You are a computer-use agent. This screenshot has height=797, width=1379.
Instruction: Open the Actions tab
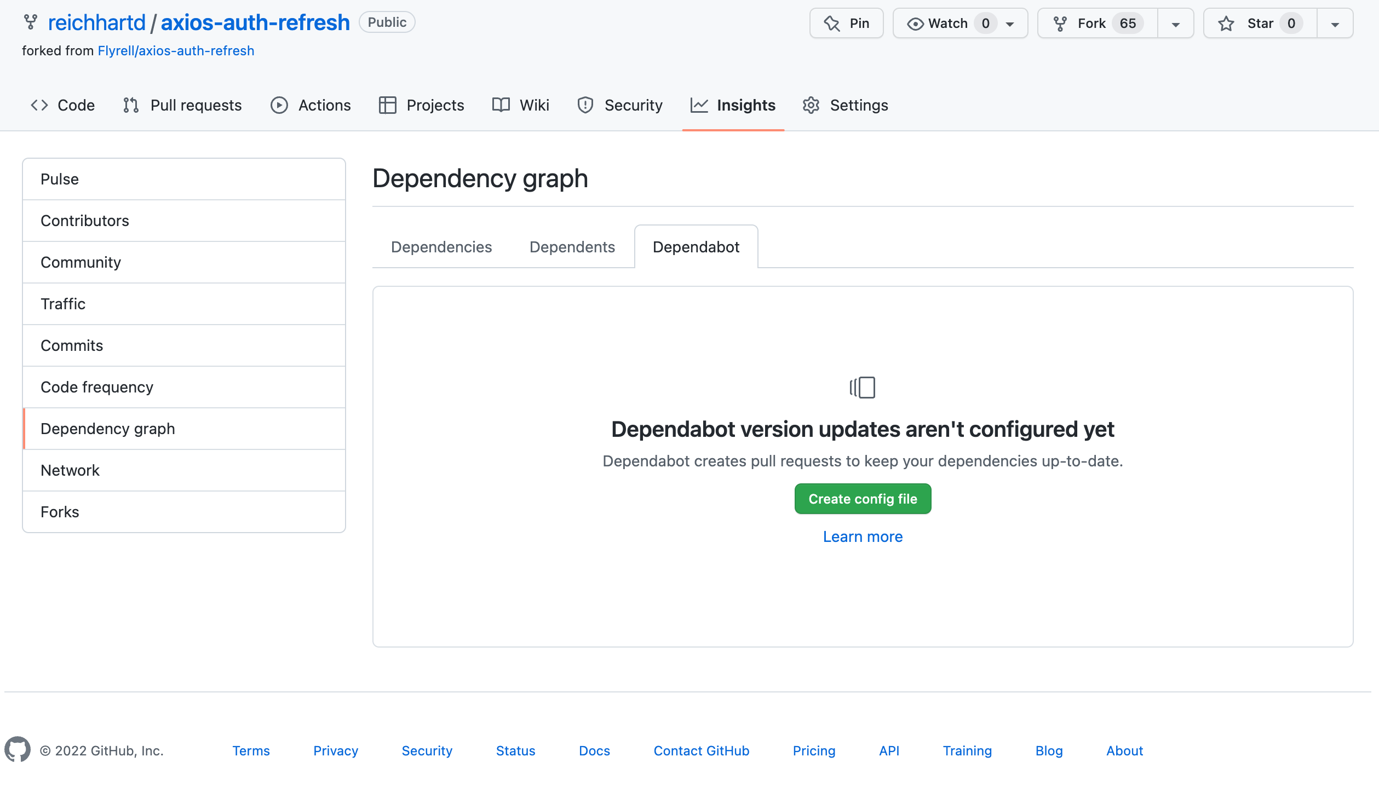click(311, 105)
